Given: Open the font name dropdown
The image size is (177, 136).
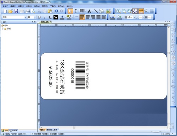Looking at the screenshot, I should (x=25, y=17).
